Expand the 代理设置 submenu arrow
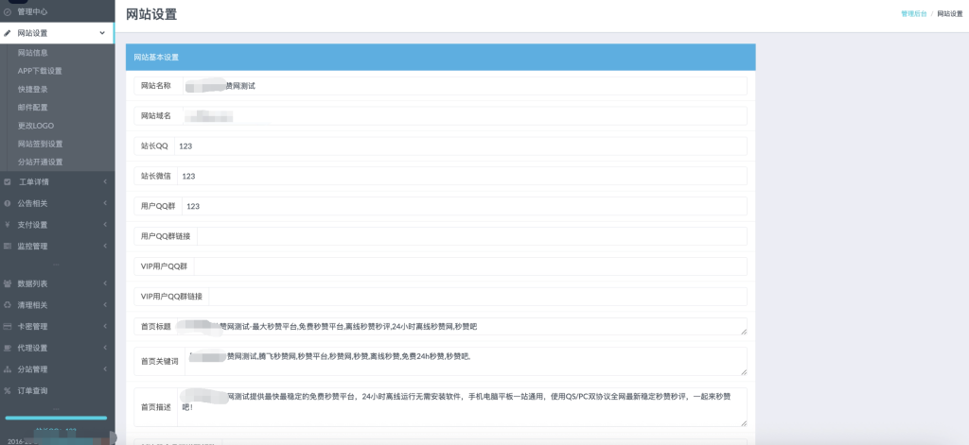Viewport: 969px width, 445px height. coord(104,348)
